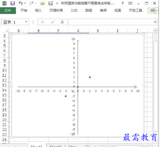Image resolution: width=160 pixels, height=147 pixels.
Task: Open the 开发工具 (Developer) tab
Action: point(136,10)
